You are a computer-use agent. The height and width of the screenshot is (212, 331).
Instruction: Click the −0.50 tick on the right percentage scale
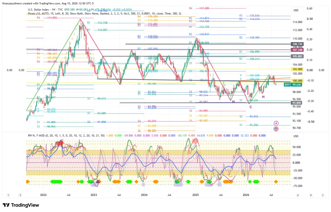(x=310, y=122)
